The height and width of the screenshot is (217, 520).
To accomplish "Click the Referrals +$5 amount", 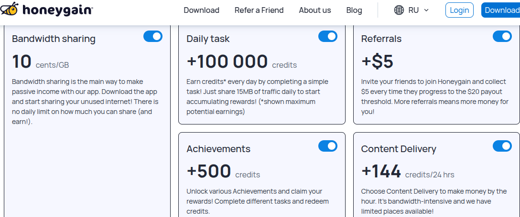I will point(377,62).
